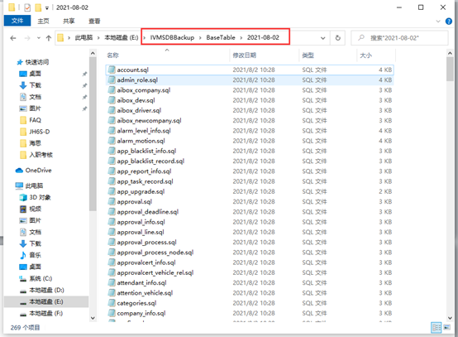This screenshot has width=458, height=337.
Task: Select file aibox_driver.sql
Action: tap(139, 111)
